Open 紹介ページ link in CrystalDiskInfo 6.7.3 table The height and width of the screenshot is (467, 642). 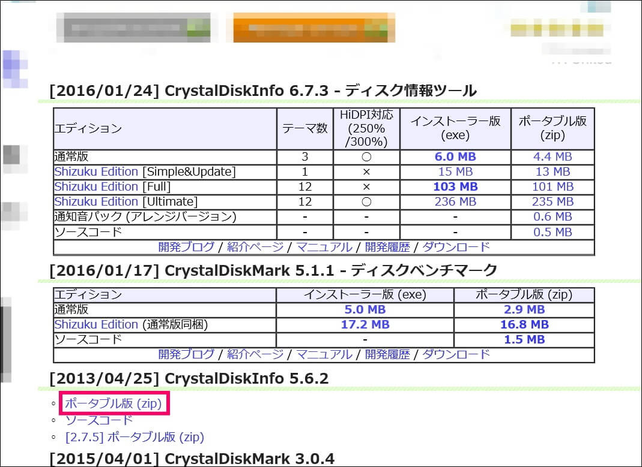(x=255, y=247)
